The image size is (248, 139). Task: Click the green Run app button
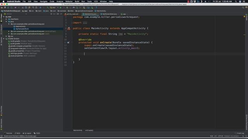(60, 8)
